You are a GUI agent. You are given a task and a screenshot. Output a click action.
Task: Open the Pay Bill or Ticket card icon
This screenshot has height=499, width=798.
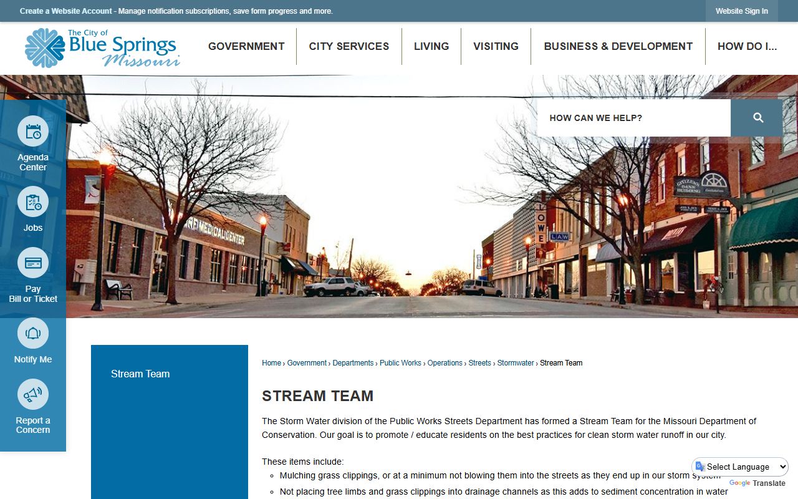pos(33,263)
